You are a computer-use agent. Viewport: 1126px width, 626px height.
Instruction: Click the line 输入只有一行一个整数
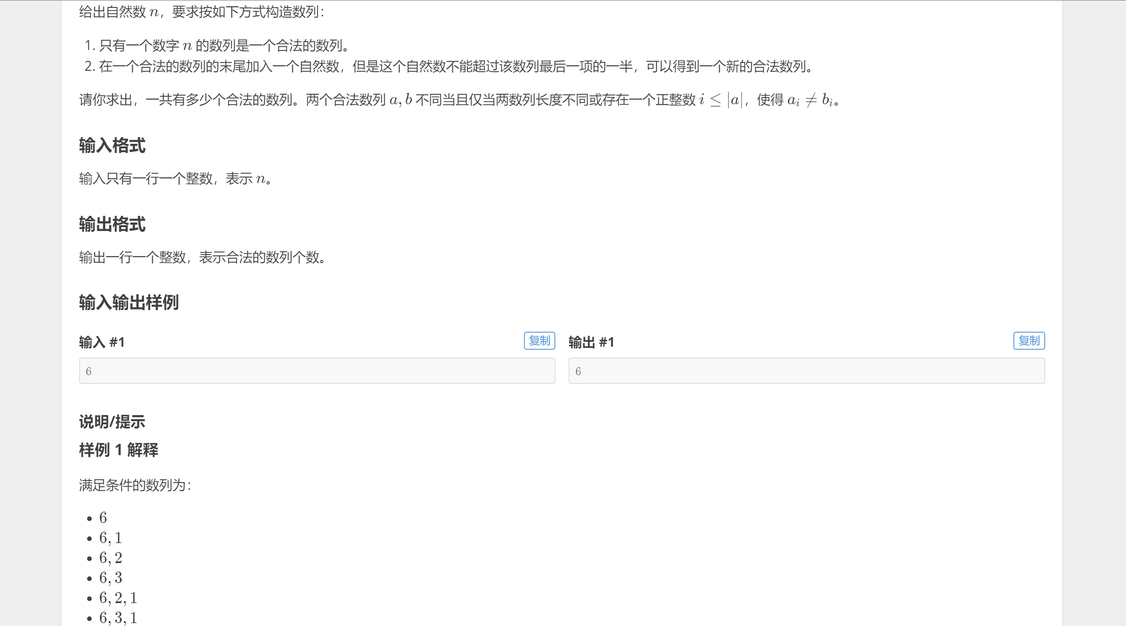click(x=175, y=178)
